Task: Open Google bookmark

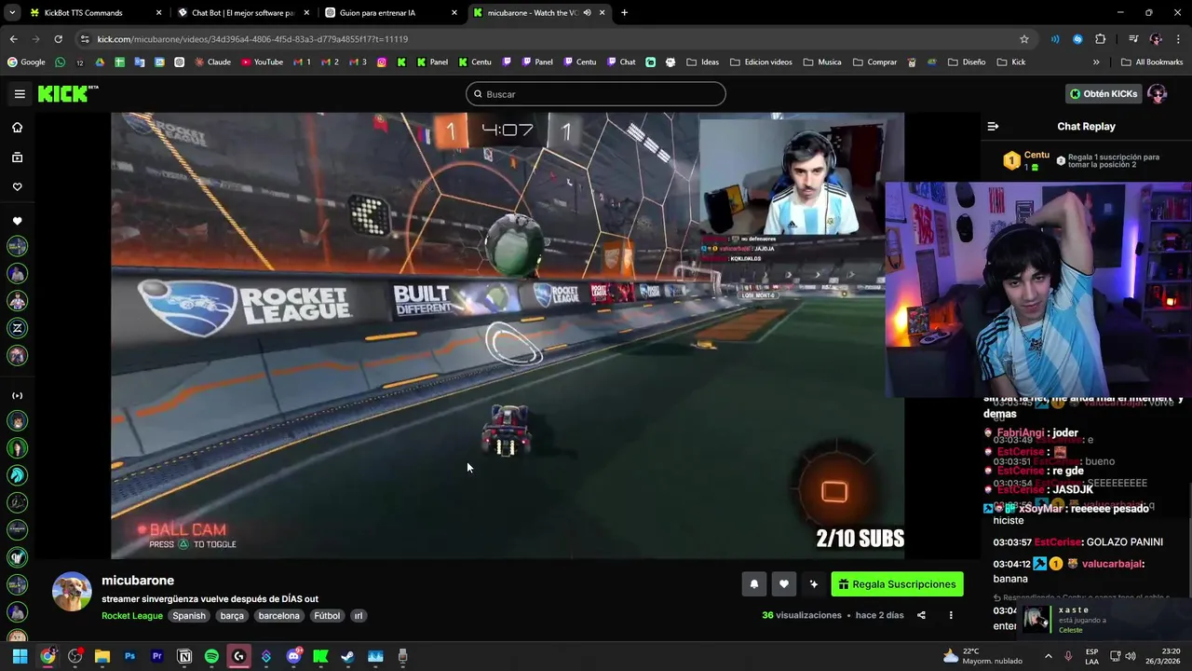Action: [26, 62]
